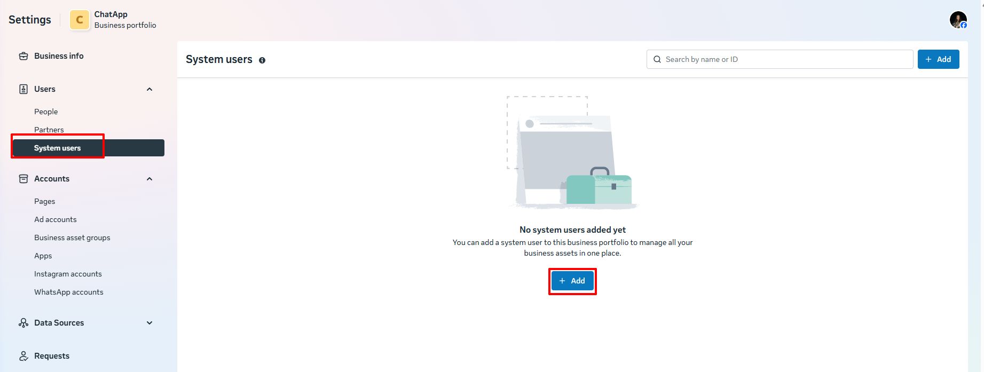
Task: Open the People menu item
Action: 46,112
